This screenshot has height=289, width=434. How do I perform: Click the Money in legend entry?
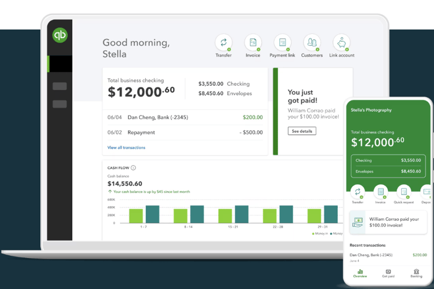[320, 234]
